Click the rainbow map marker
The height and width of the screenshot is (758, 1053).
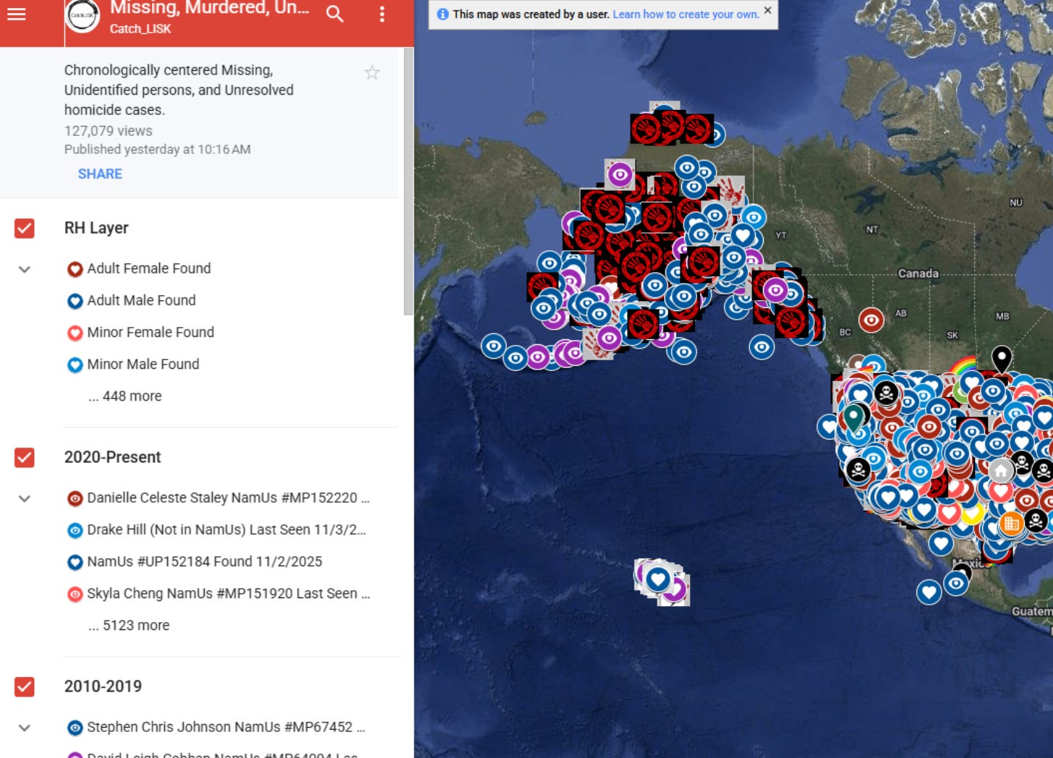click(963, 366)
